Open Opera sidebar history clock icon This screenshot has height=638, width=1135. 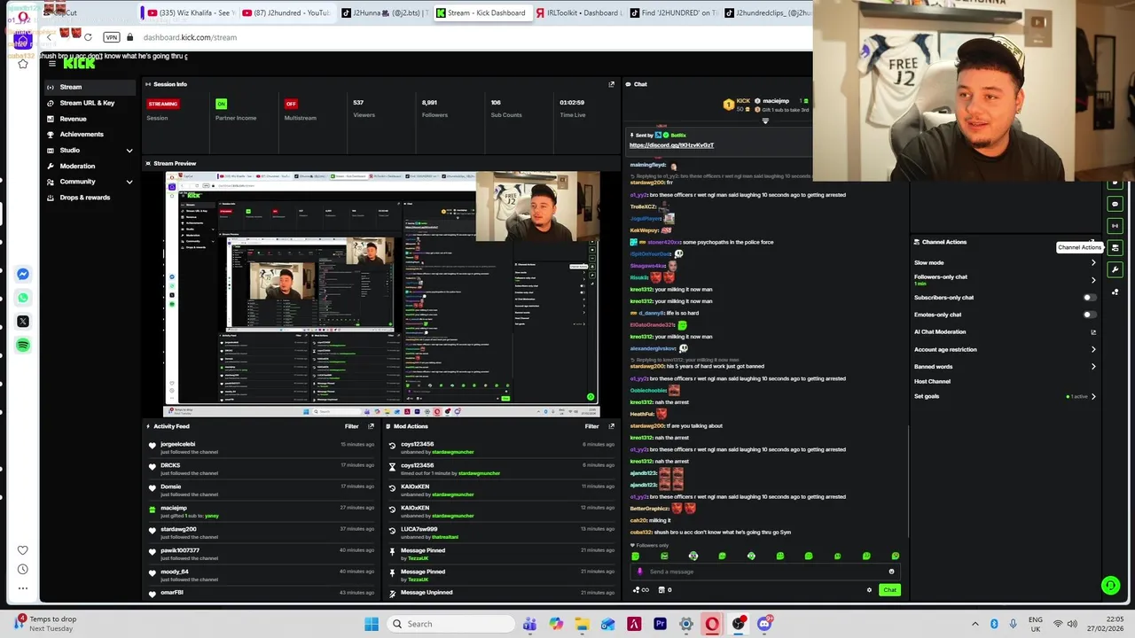coord(23,569)
